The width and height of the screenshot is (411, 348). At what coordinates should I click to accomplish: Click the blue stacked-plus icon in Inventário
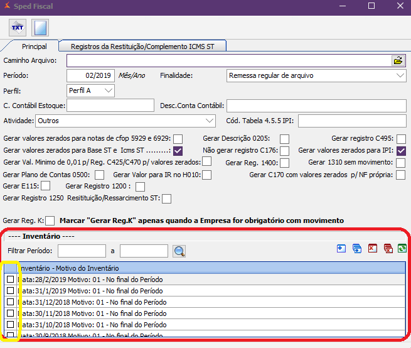(357, 248)
